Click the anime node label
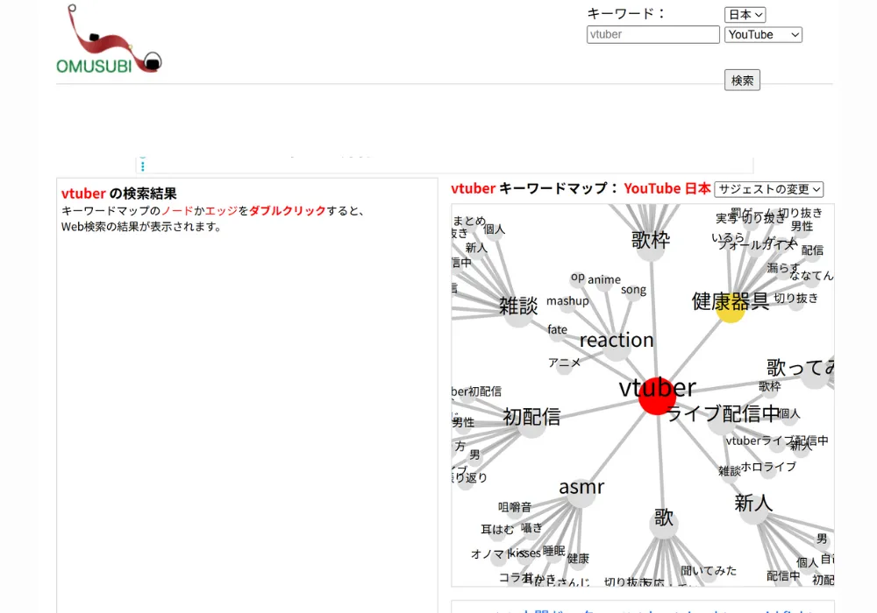Image resolution: width=877 pixels, height=613 pixels. [603, 280]
